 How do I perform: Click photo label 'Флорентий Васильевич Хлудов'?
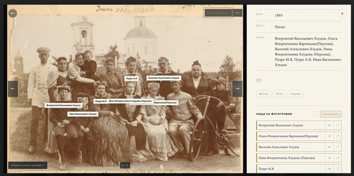(x=64, y=105)
